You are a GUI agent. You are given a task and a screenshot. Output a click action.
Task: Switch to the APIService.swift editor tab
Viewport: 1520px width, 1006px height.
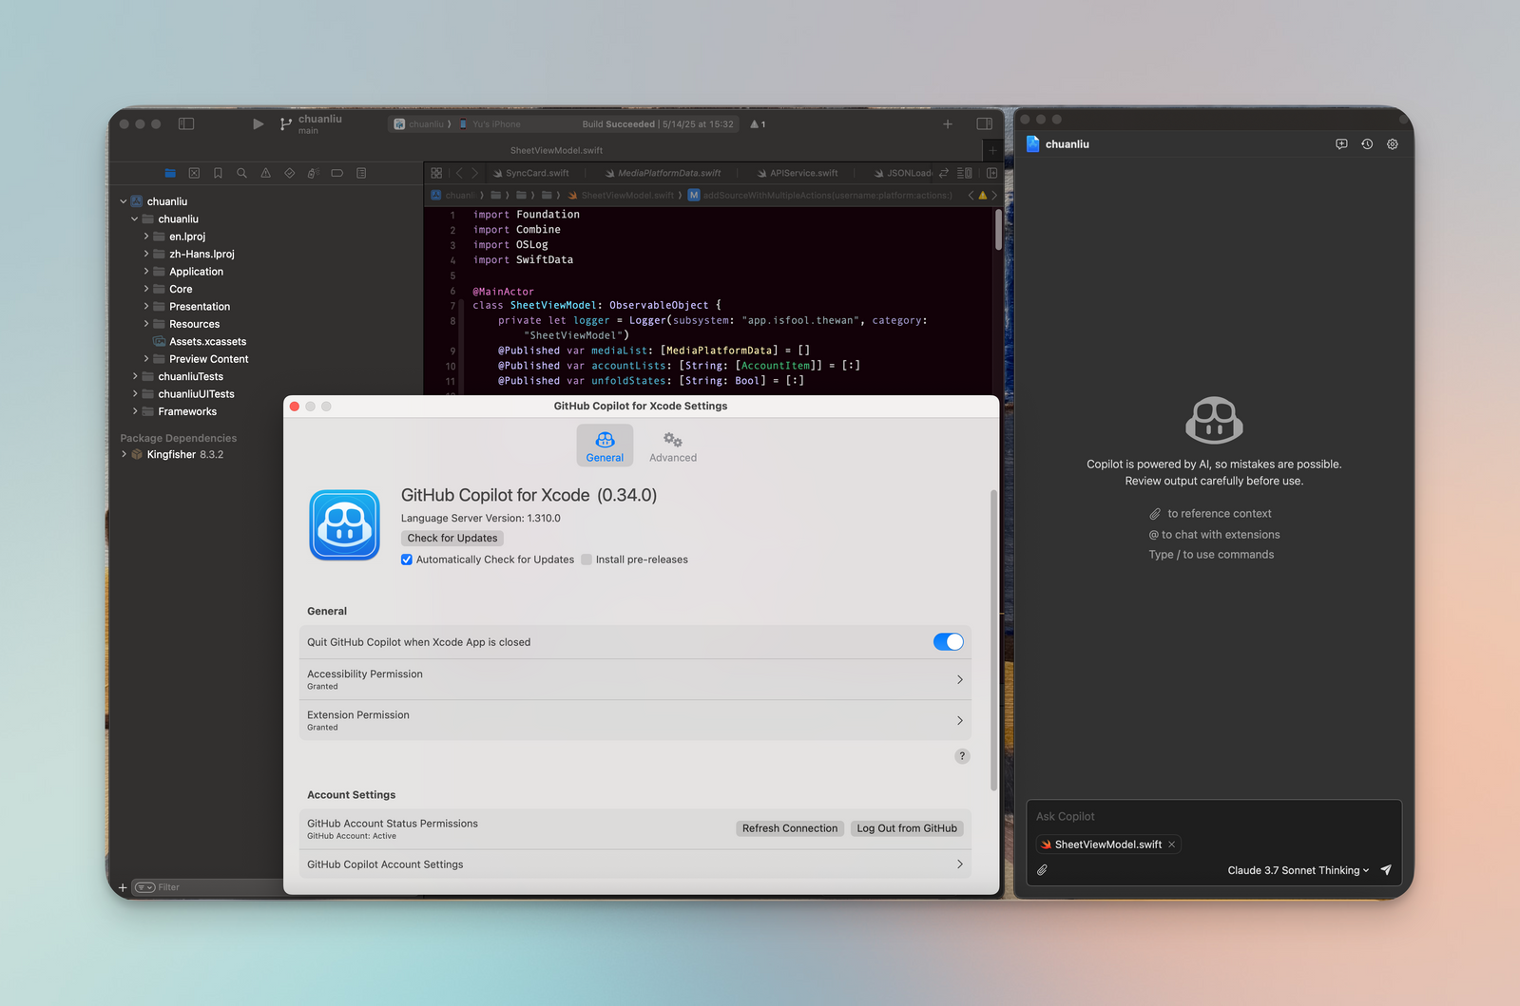click(803, 173)
